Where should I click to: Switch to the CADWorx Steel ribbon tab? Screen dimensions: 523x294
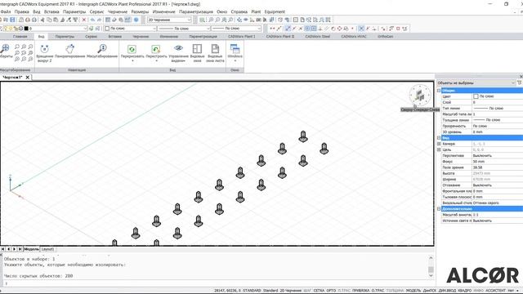tap(317, 36)
